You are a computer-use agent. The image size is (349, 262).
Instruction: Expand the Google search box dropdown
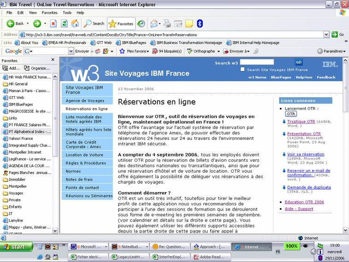pyautogui.click(x=71, y=51)
